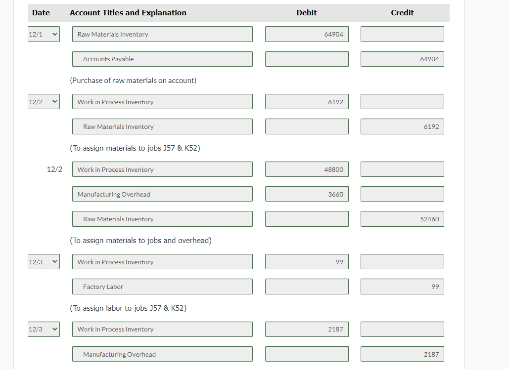The image size is (509, 369).
Task: Click the debit field showing 3660
Action: 307,194
